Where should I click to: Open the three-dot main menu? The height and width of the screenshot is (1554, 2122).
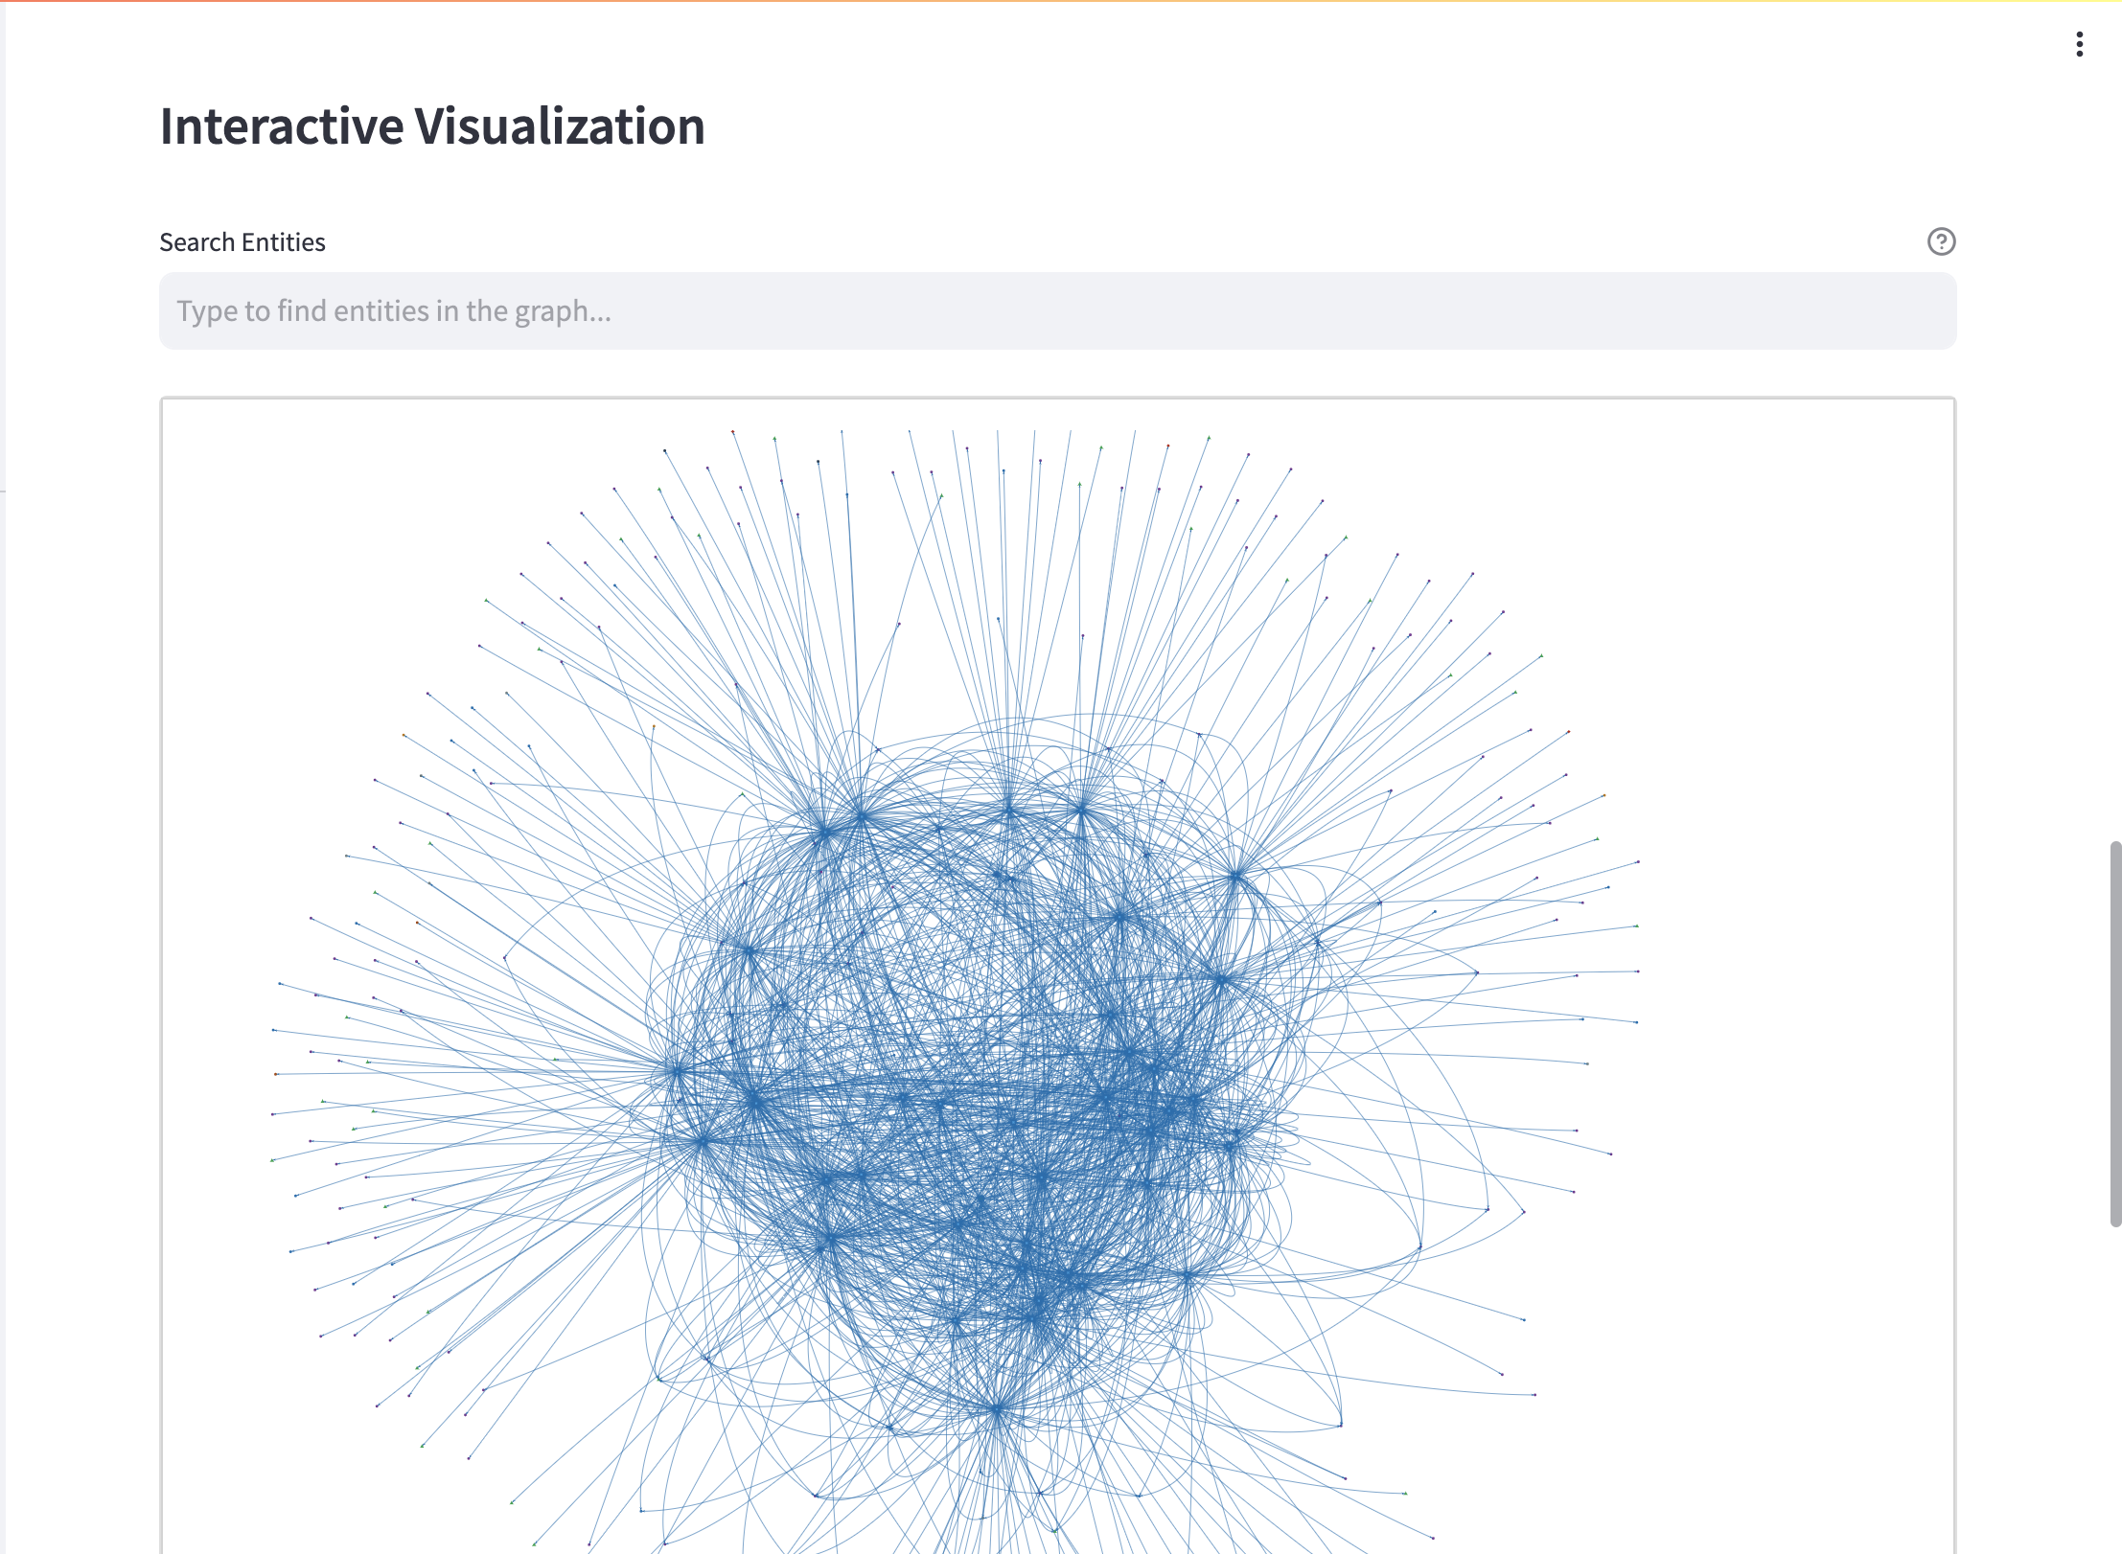click(x=2079, y=44)
